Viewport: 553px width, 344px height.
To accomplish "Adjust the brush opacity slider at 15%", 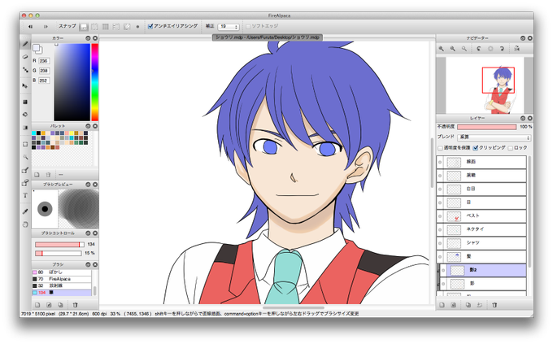I will point(59,254).
